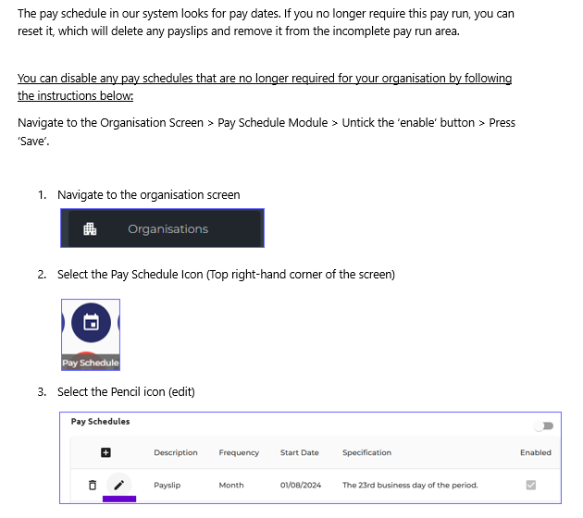Screen dimensions: 583x518
Task: Select the Month frequency cell
Action: (231, 485)
